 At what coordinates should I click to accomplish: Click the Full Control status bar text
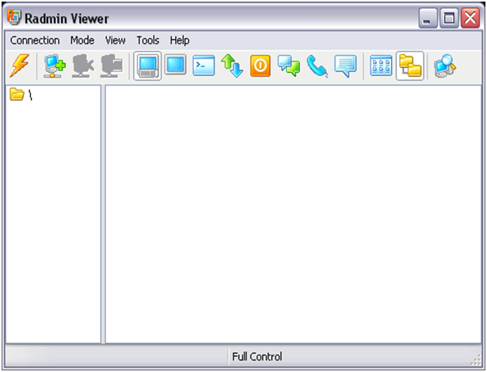(257, 356)
